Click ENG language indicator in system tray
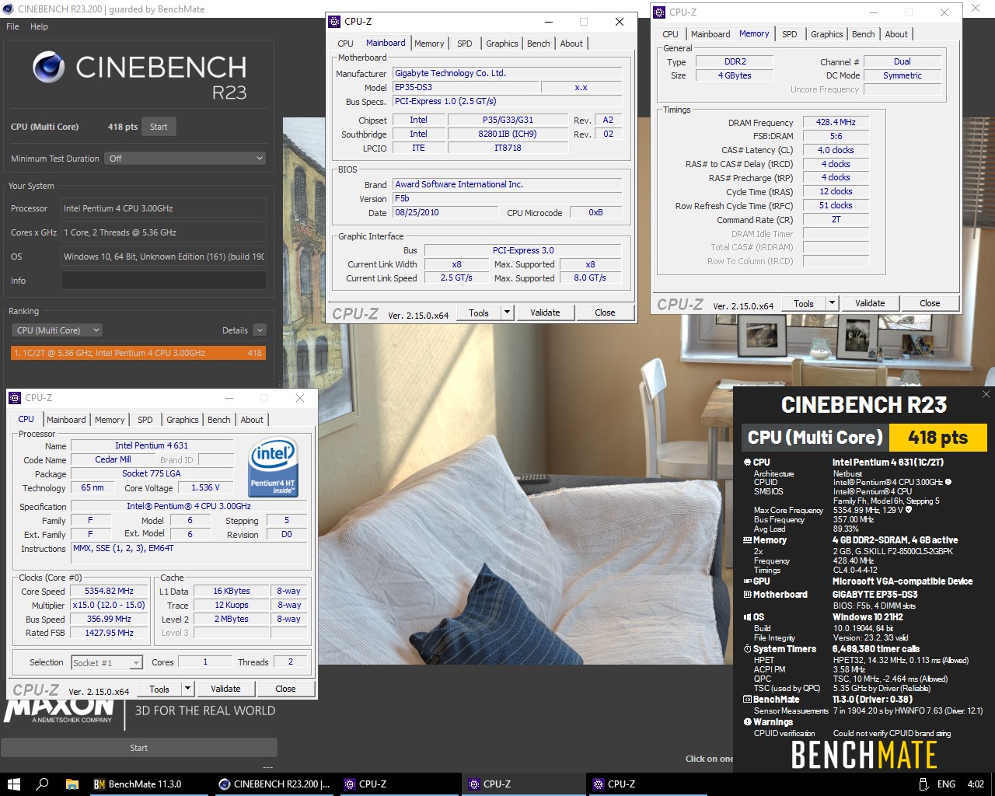Screen dimensions: 995x796 946,784
